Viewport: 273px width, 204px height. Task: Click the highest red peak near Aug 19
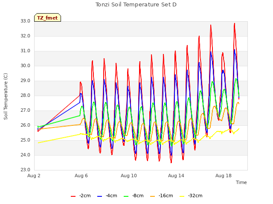(235, 23)
